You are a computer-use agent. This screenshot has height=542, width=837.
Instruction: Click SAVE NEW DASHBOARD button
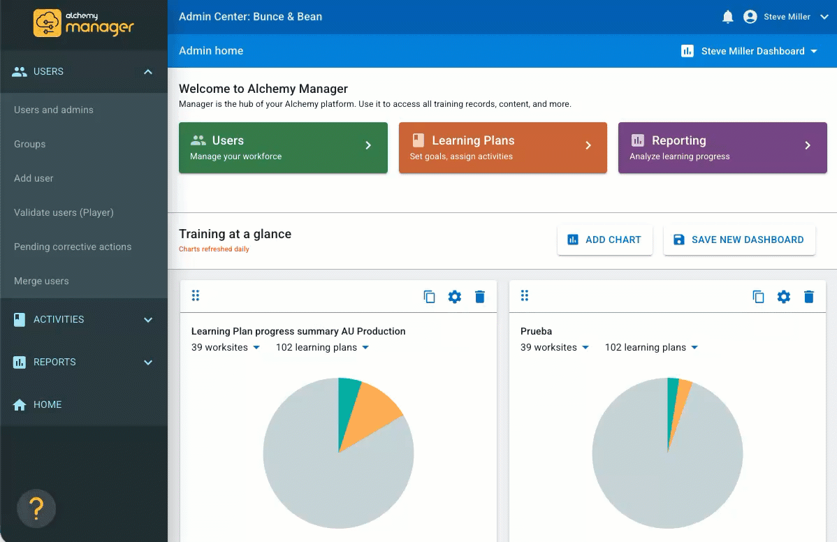738,240
